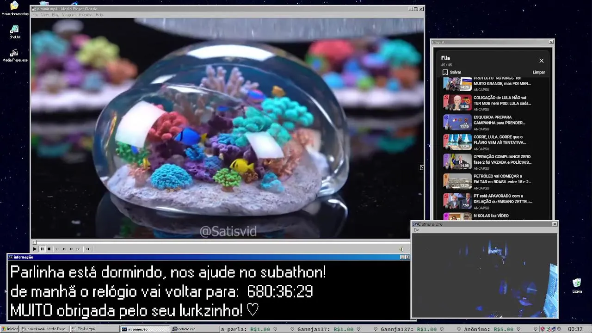
Task: Switch to camera.exe taskbar button
Action: 195,329
